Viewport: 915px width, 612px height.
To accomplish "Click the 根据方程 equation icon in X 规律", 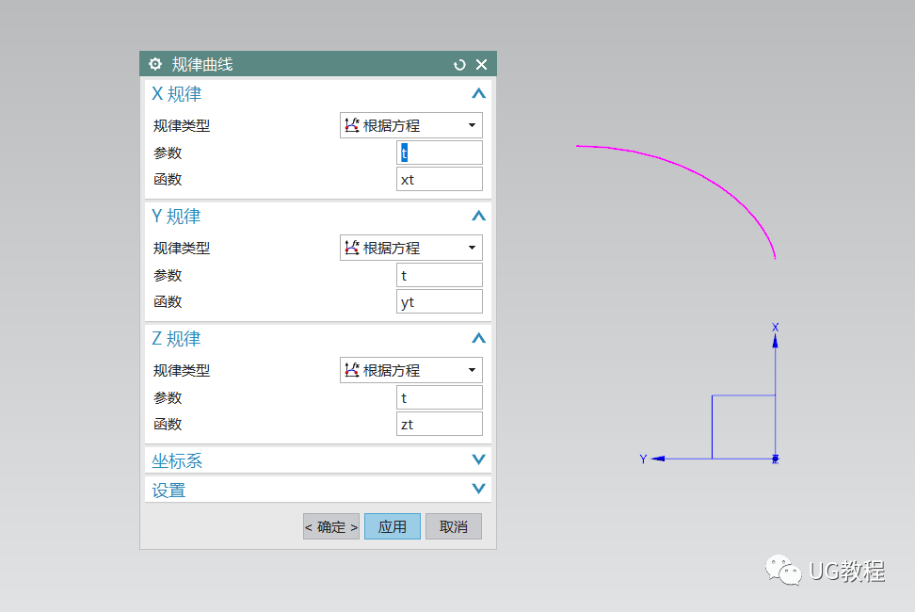I will 354,124.
